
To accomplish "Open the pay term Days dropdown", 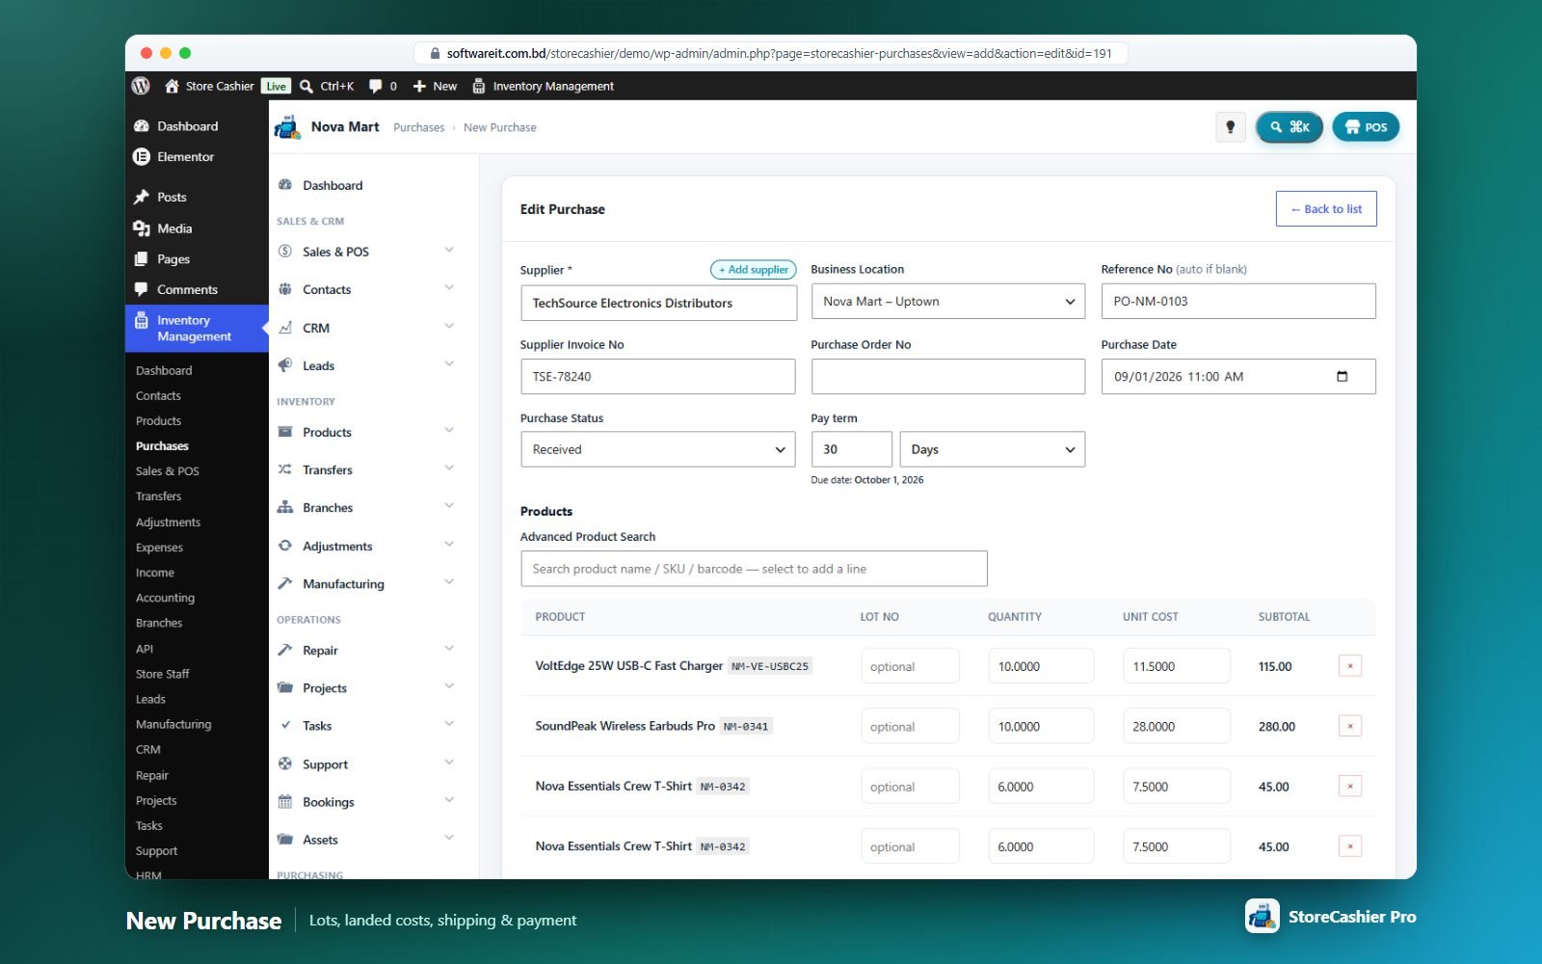I will (992, 449).
